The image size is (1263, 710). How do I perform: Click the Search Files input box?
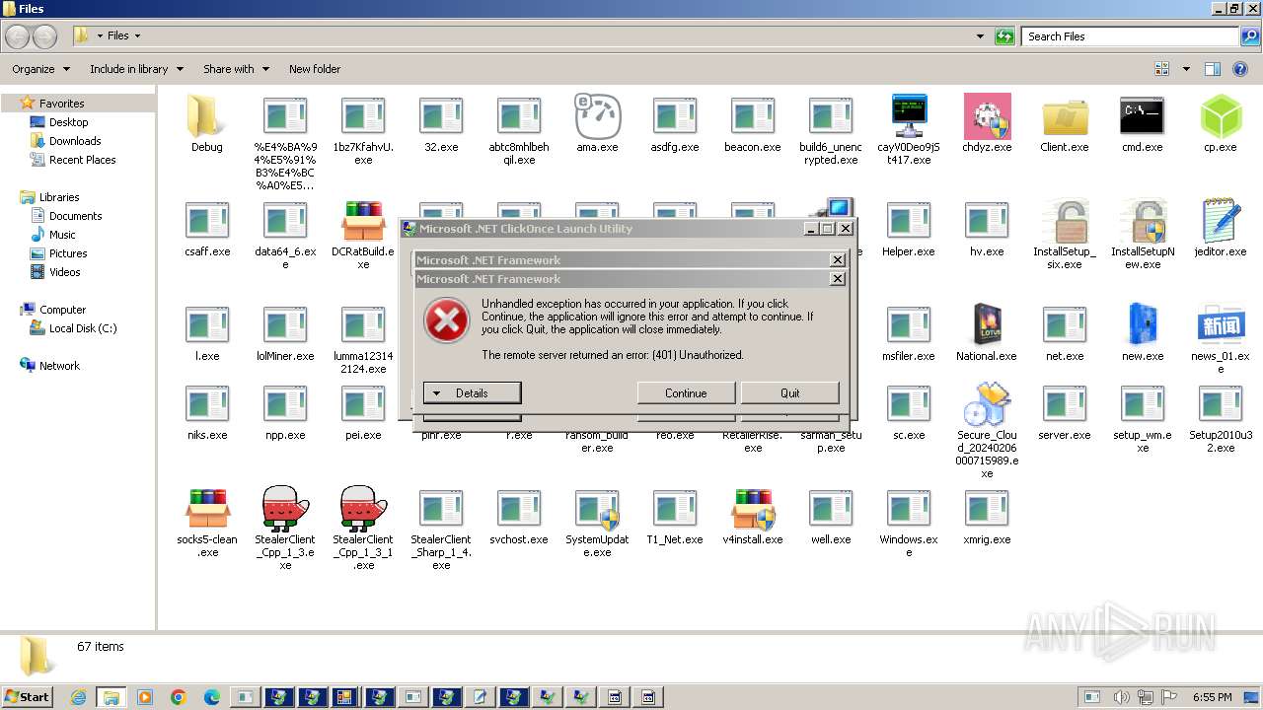(x=1131, y=36)
